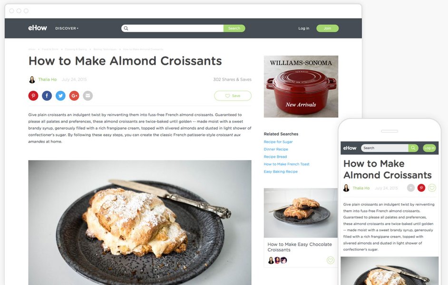
Task: Open Williams-Sonoma New Arrivals ad
Action: tap(301, 86)
